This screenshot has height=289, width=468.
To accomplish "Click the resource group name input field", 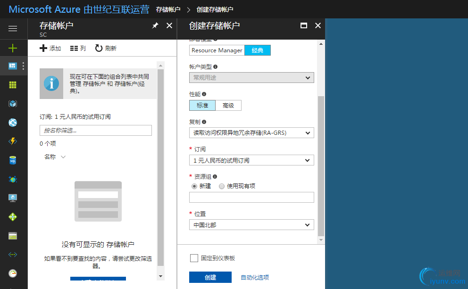I will coord(251,197).
